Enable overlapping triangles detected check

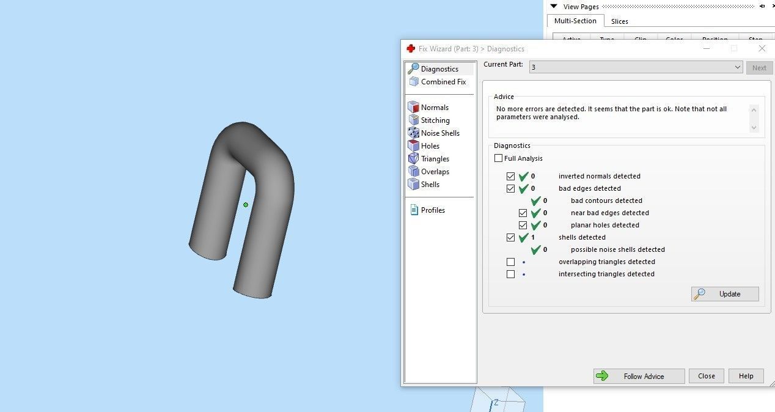511,262
